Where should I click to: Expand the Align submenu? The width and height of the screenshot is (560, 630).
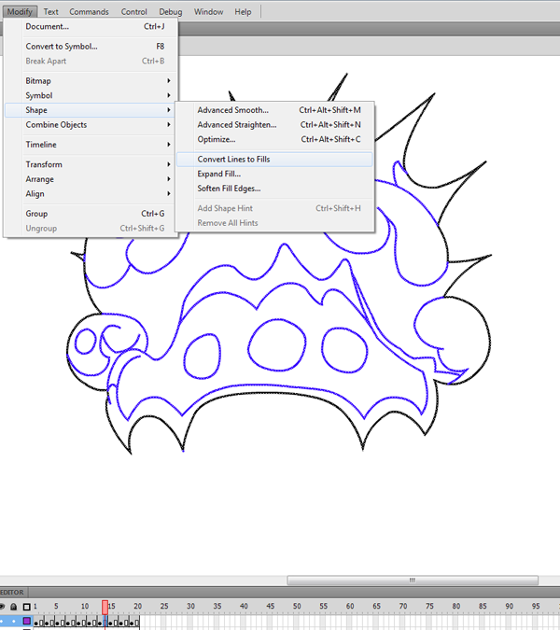(91, 193)
